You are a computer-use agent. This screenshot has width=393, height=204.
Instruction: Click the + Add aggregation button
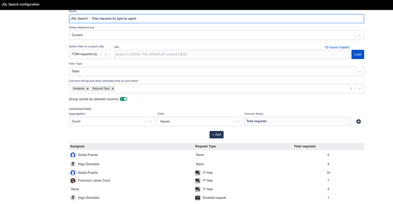[216, 135]
